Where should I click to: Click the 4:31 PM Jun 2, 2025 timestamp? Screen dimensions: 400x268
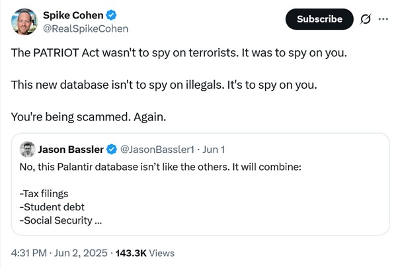[x=60, y=253]
